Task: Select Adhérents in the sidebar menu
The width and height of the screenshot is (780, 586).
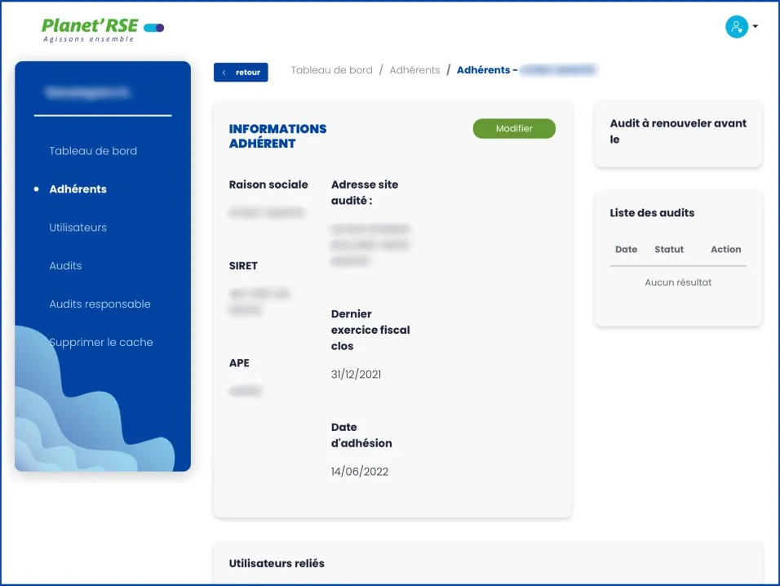Action: tap(78, 189)
